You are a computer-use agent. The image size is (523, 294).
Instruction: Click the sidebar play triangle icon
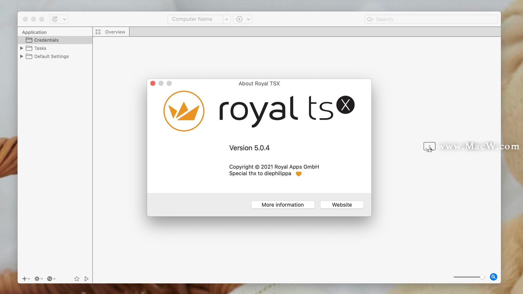(86, 278)
